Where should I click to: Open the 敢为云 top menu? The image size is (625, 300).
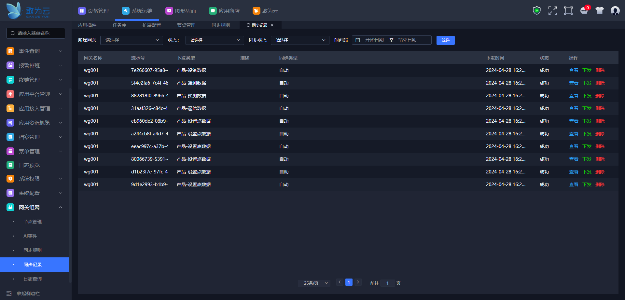(x=265, y=11)
